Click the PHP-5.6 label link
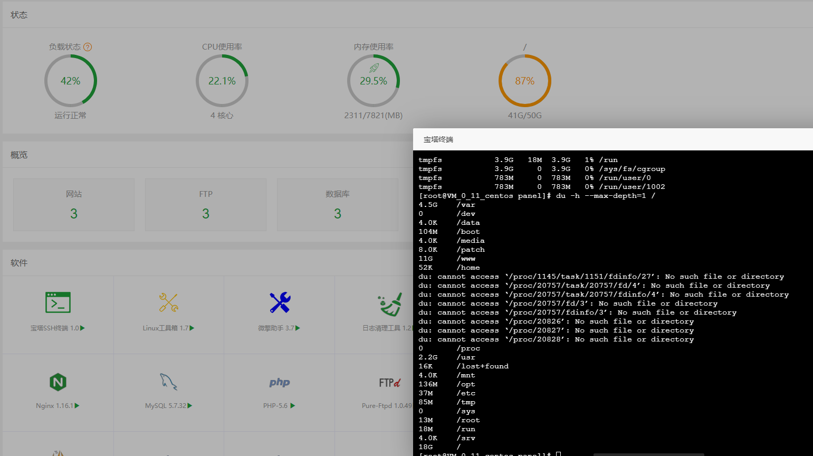 click(x=279, y=406)
